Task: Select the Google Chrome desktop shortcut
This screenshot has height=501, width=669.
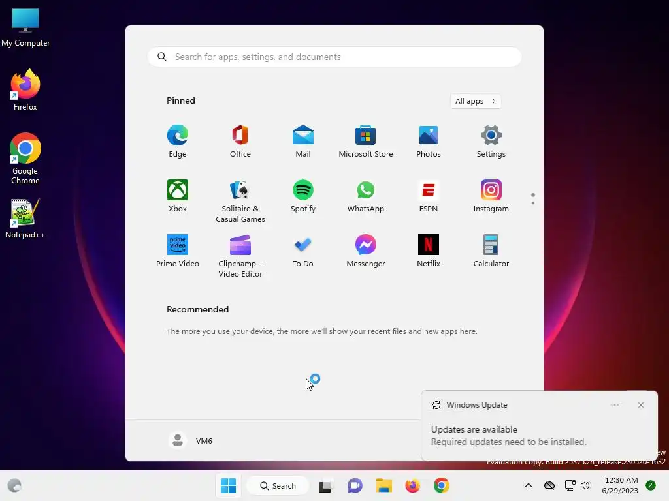Action: click(25, 159)
